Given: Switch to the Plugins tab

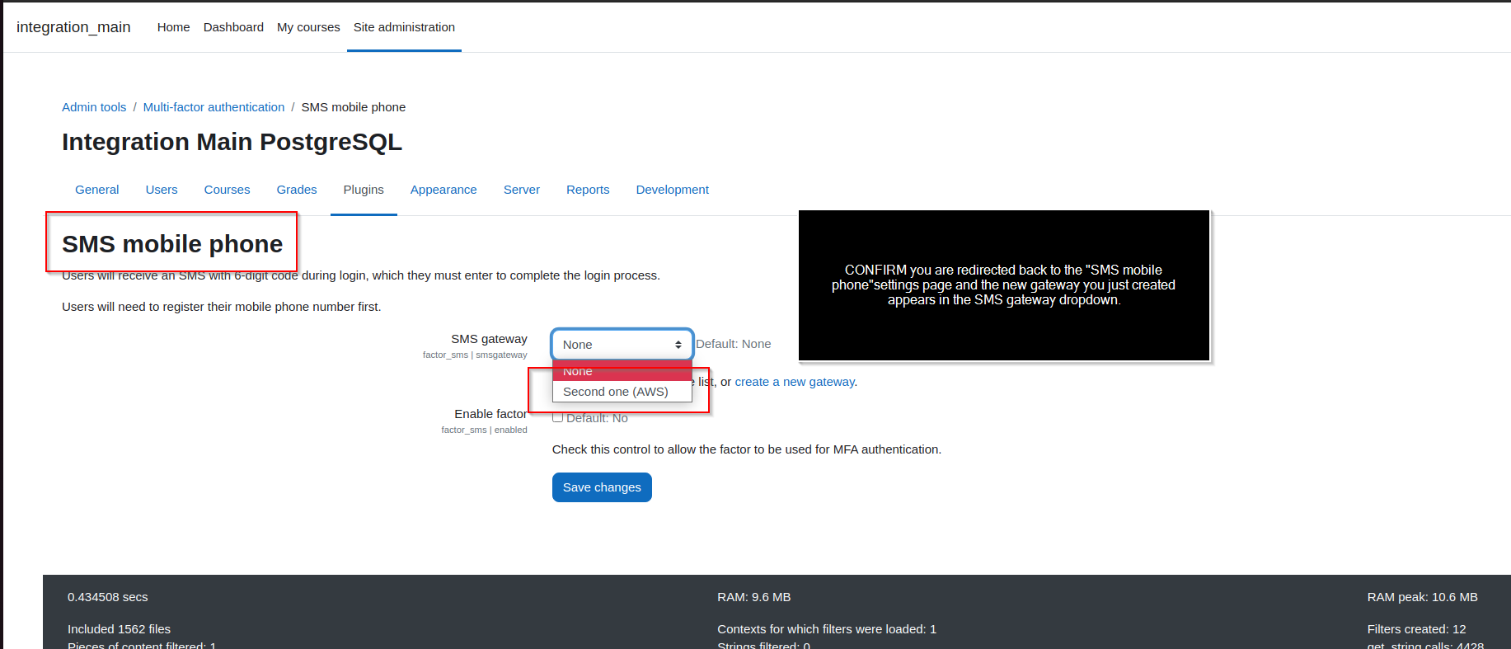Looking at the screenshot, I should (364, 190).
